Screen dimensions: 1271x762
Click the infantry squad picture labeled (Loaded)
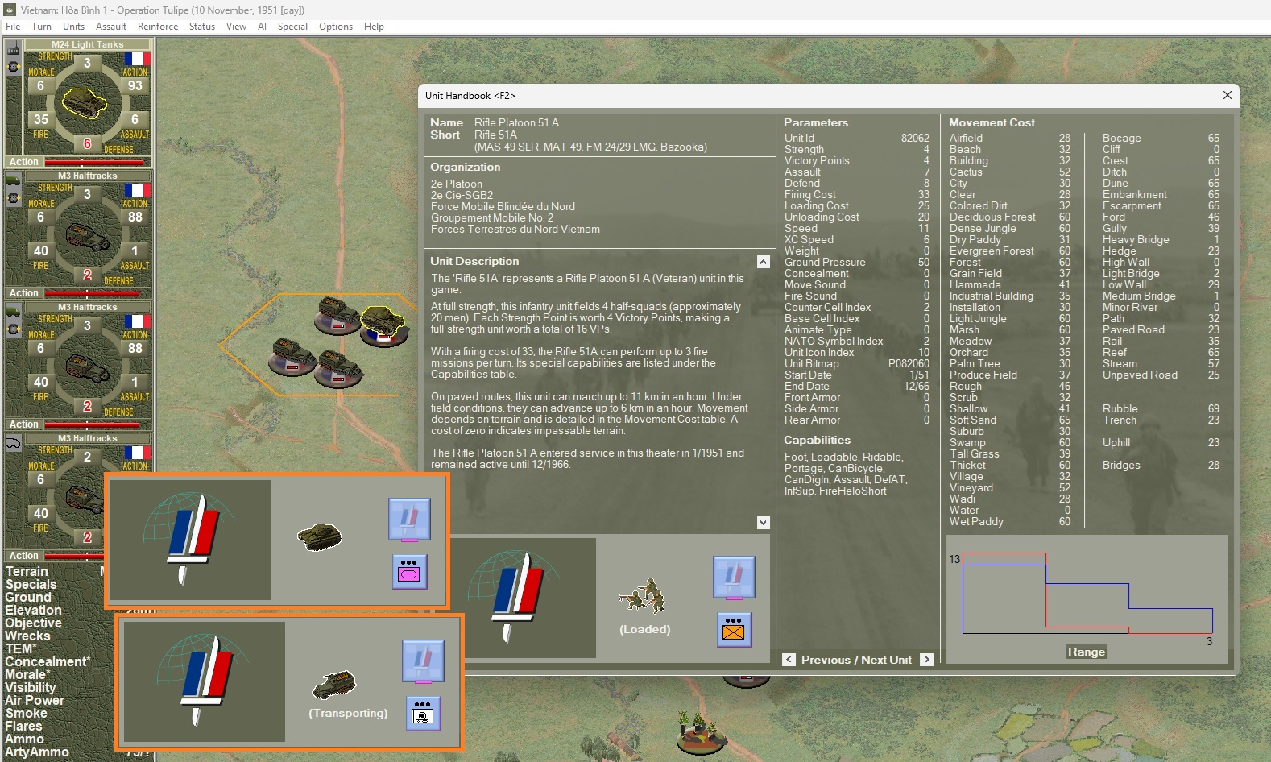click(644, 597)
